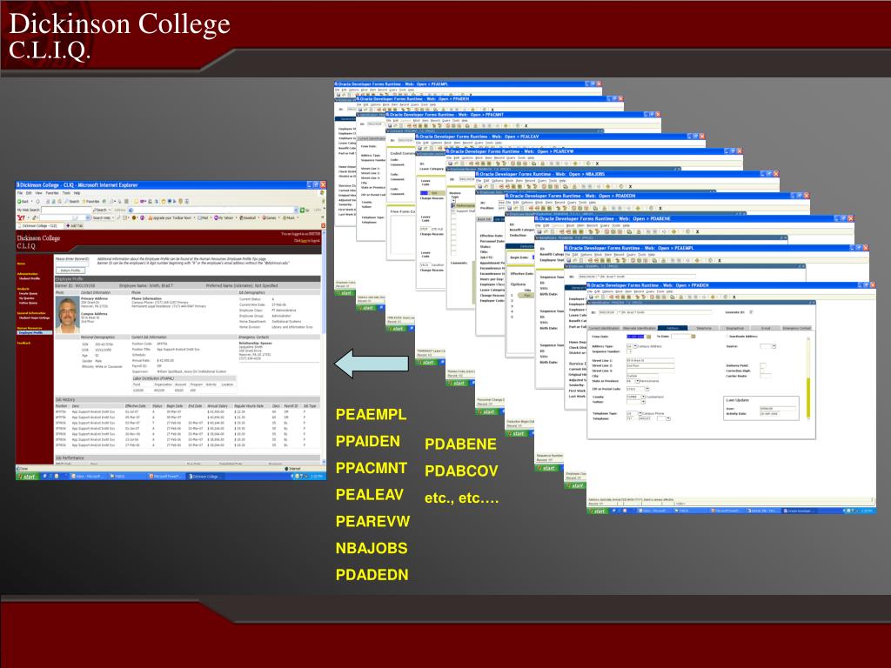
Task: Open Nation dropdown in PPAIDEN
Action: pos(643,402)
